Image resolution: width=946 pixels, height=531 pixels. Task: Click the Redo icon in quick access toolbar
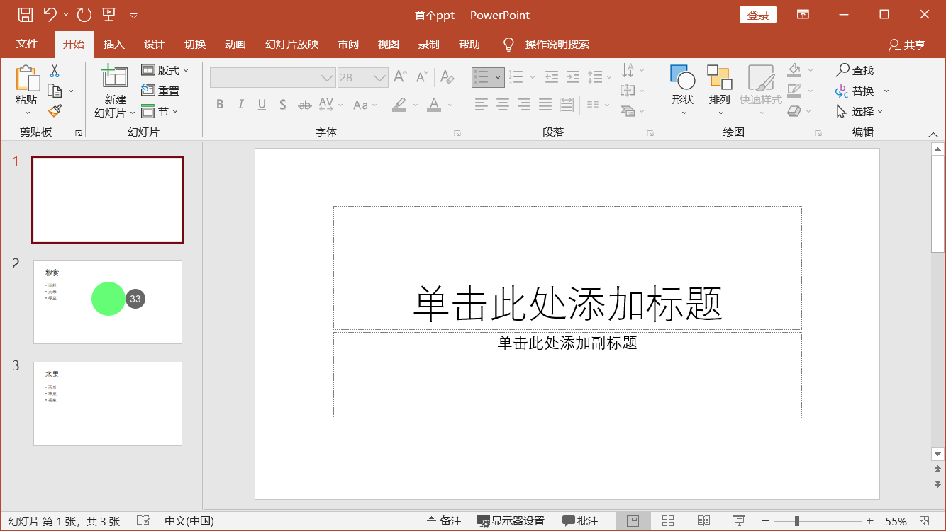pyautogui.click(x=84, y=15)
